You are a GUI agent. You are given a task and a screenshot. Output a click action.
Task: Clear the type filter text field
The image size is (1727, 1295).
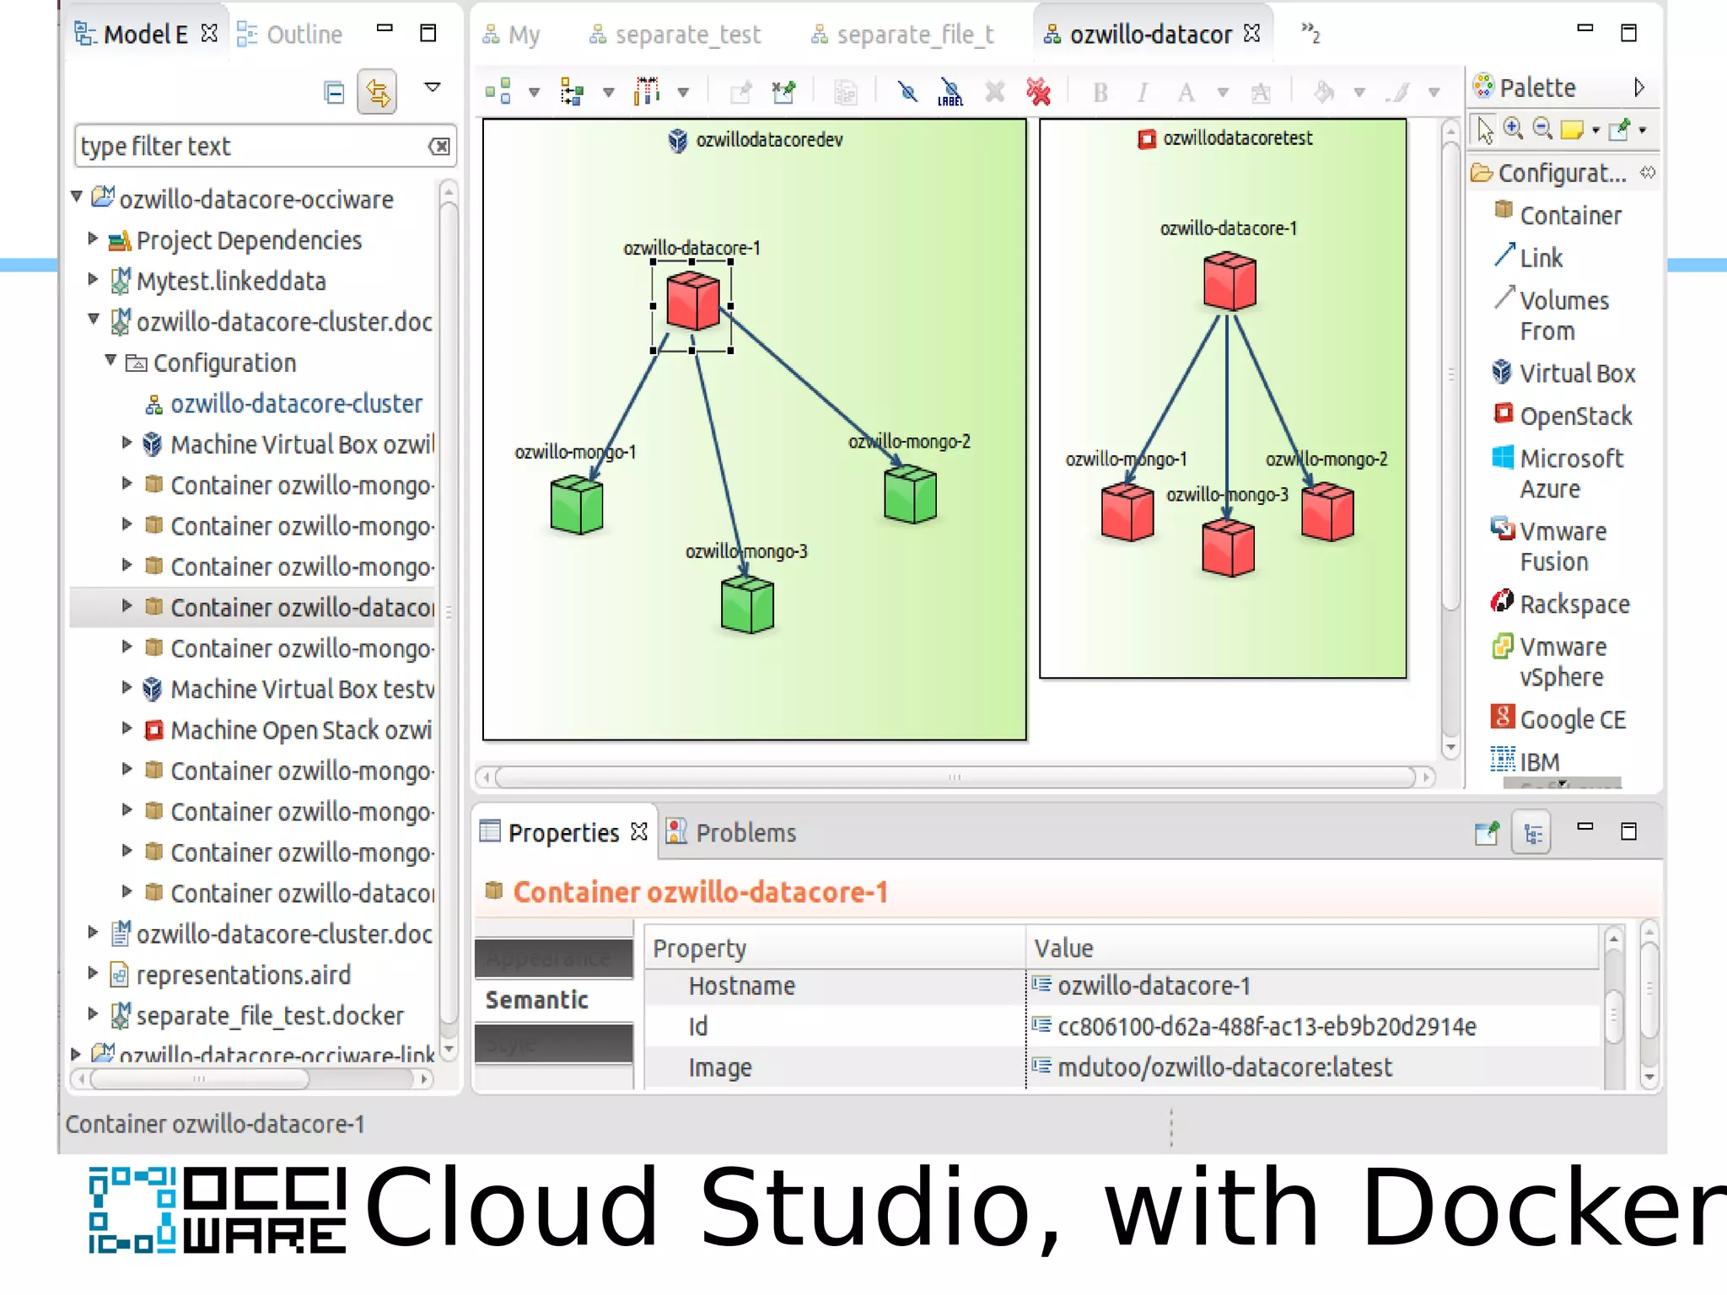pyautogui.click(x=439, y=146)
